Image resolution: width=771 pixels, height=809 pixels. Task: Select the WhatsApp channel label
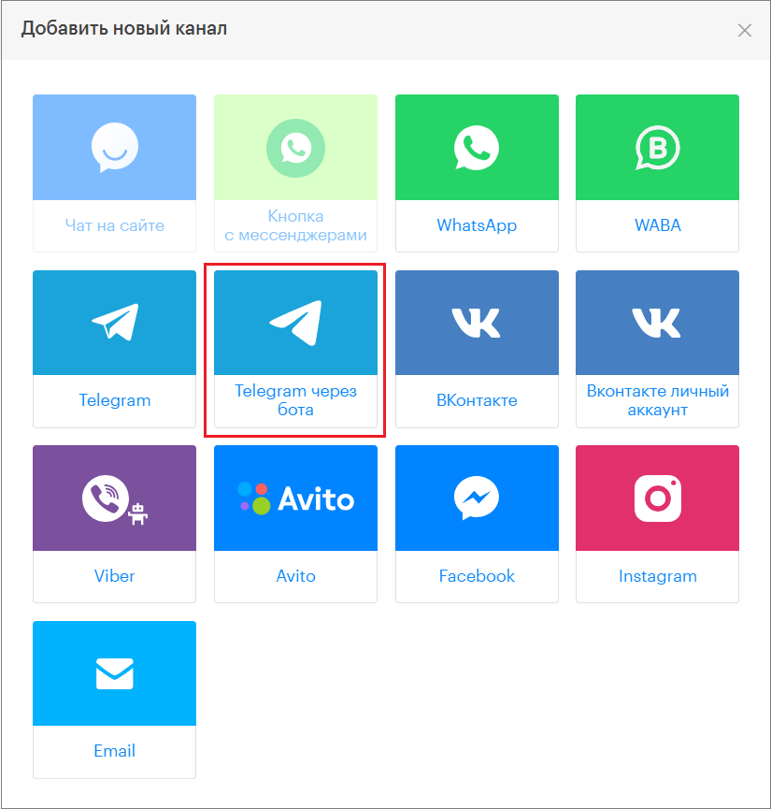coord(477,225)
